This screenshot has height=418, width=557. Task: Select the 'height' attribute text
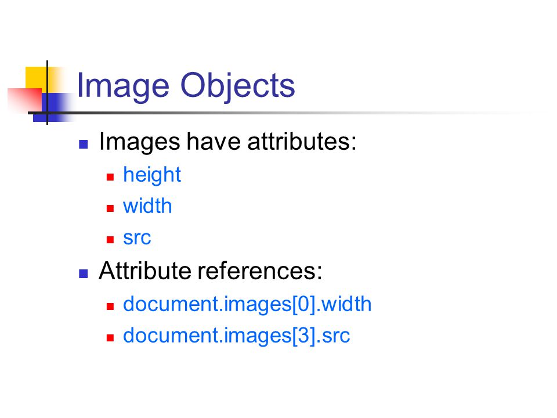(152, 175)
